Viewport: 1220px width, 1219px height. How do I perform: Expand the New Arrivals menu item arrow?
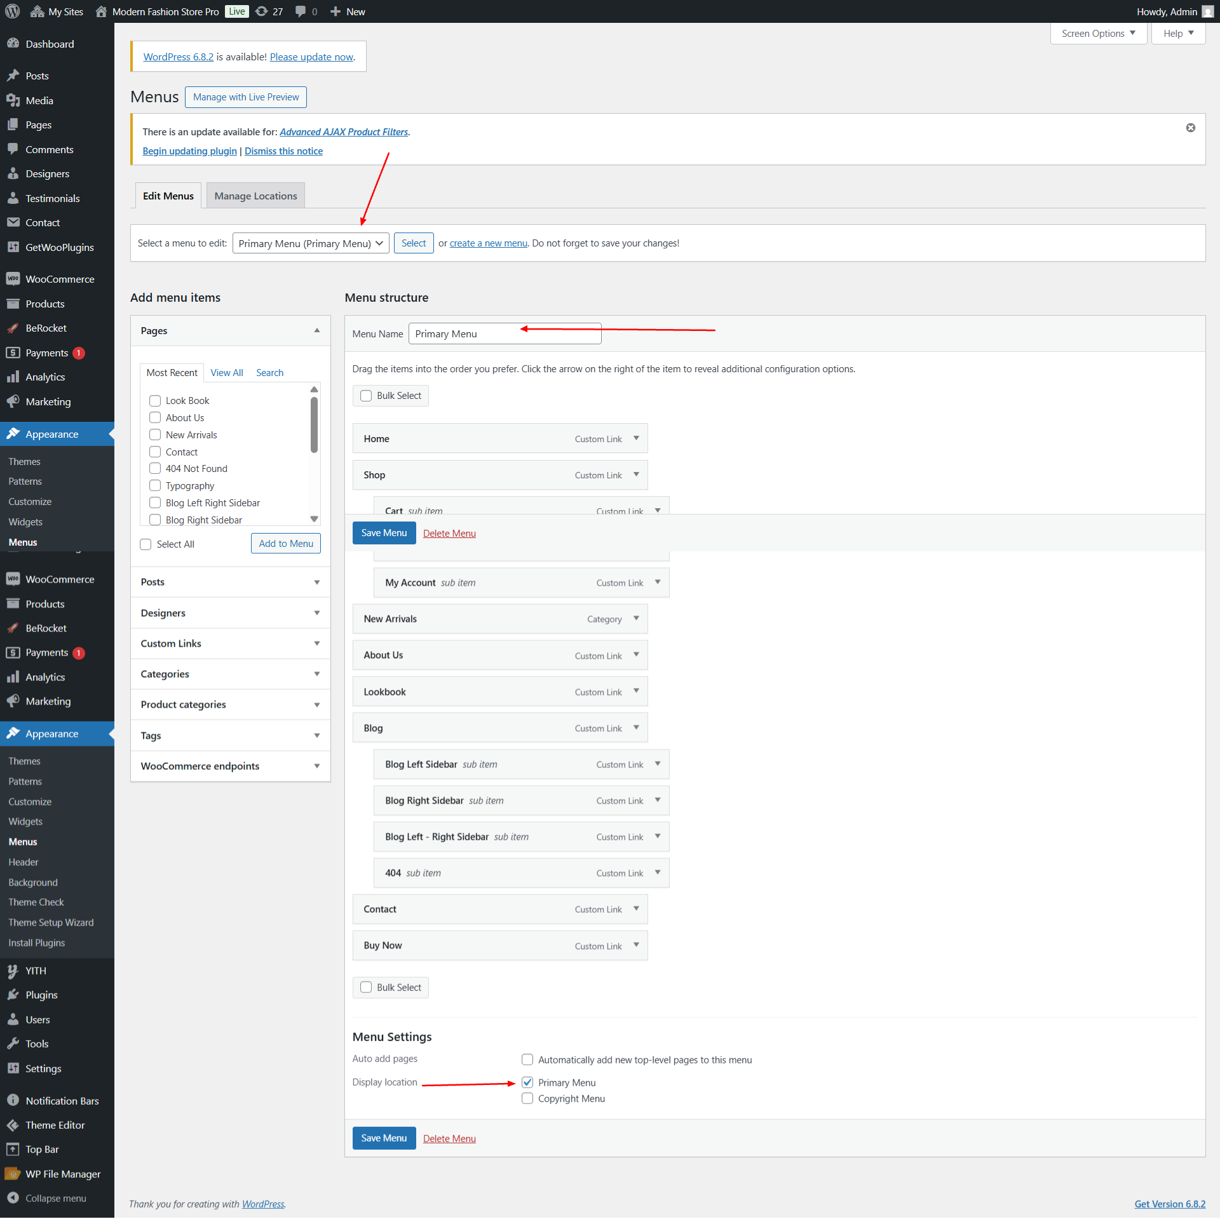636,618
